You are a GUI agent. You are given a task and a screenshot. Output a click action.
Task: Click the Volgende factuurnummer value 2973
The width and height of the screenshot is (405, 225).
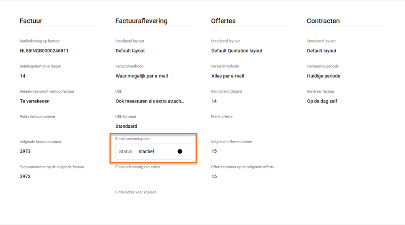coord(25,151)
